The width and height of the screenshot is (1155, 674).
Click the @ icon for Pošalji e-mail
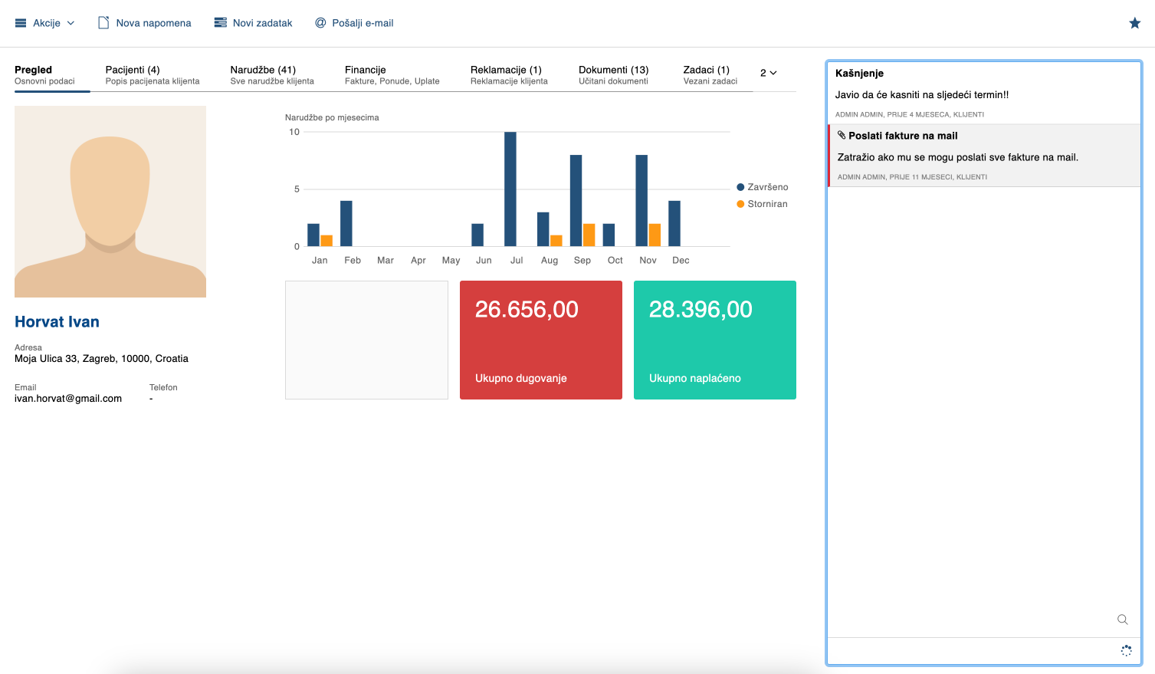320,23
